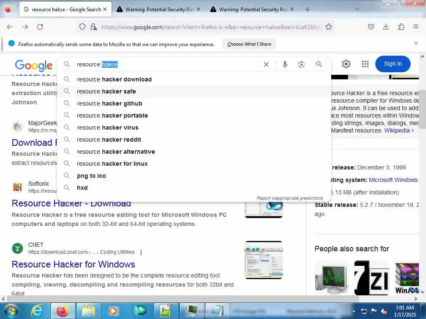The image size is (426, 319).
Task: Open the Google apps grid icon
Action: click(x=365, y=64)
